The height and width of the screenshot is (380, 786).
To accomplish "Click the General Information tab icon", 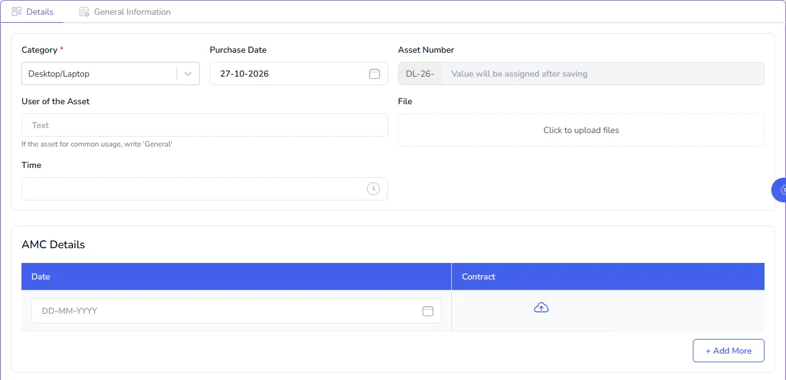I will 84,12.
